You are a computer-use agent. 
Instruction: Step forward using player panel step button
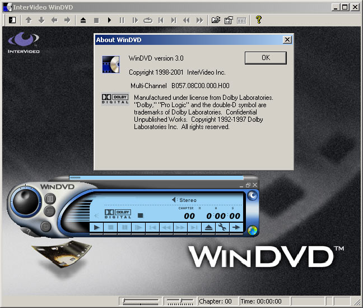coord(138,228)
